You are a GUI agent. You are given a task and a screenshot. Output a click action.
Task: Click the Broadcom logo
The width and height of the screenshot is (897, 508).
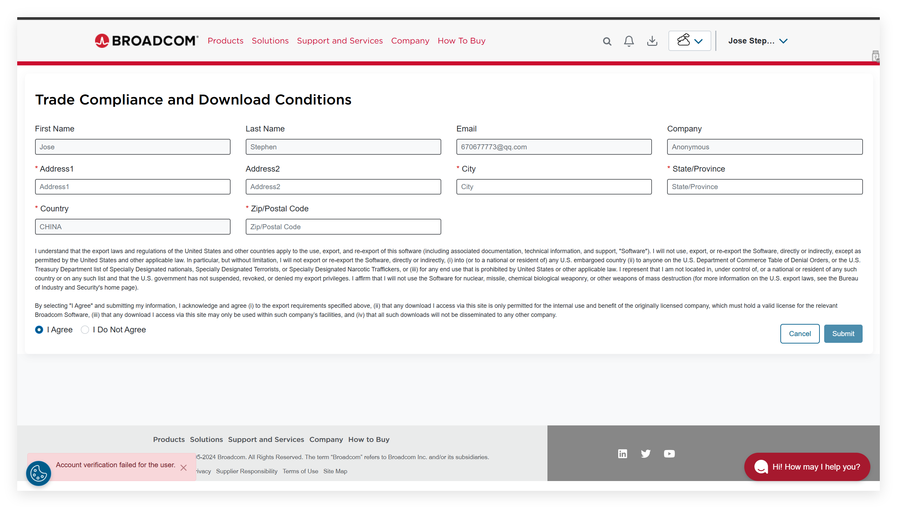click(147, 41)
